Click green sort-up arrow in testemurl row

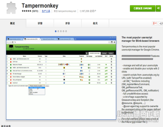[x=106, y=83]
